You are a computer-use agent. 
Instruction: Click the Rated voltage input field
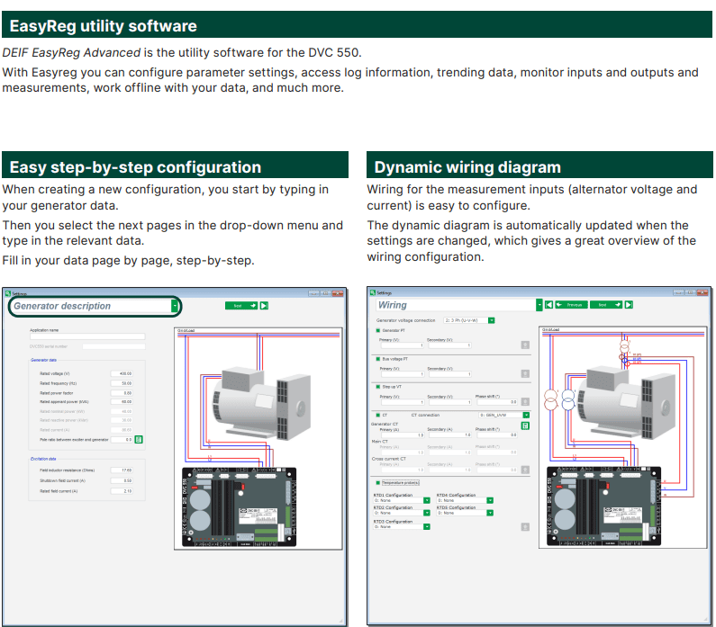[122, 373]
